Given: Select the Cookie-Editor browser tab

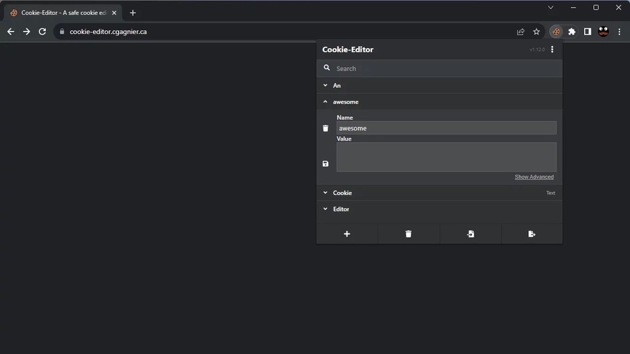Looking at the screenshot, I should point(63,13).
